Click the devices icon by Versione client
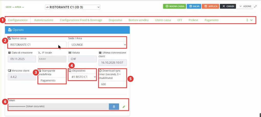261x117 pixels. pyautogui.click(x=10, y=71)
